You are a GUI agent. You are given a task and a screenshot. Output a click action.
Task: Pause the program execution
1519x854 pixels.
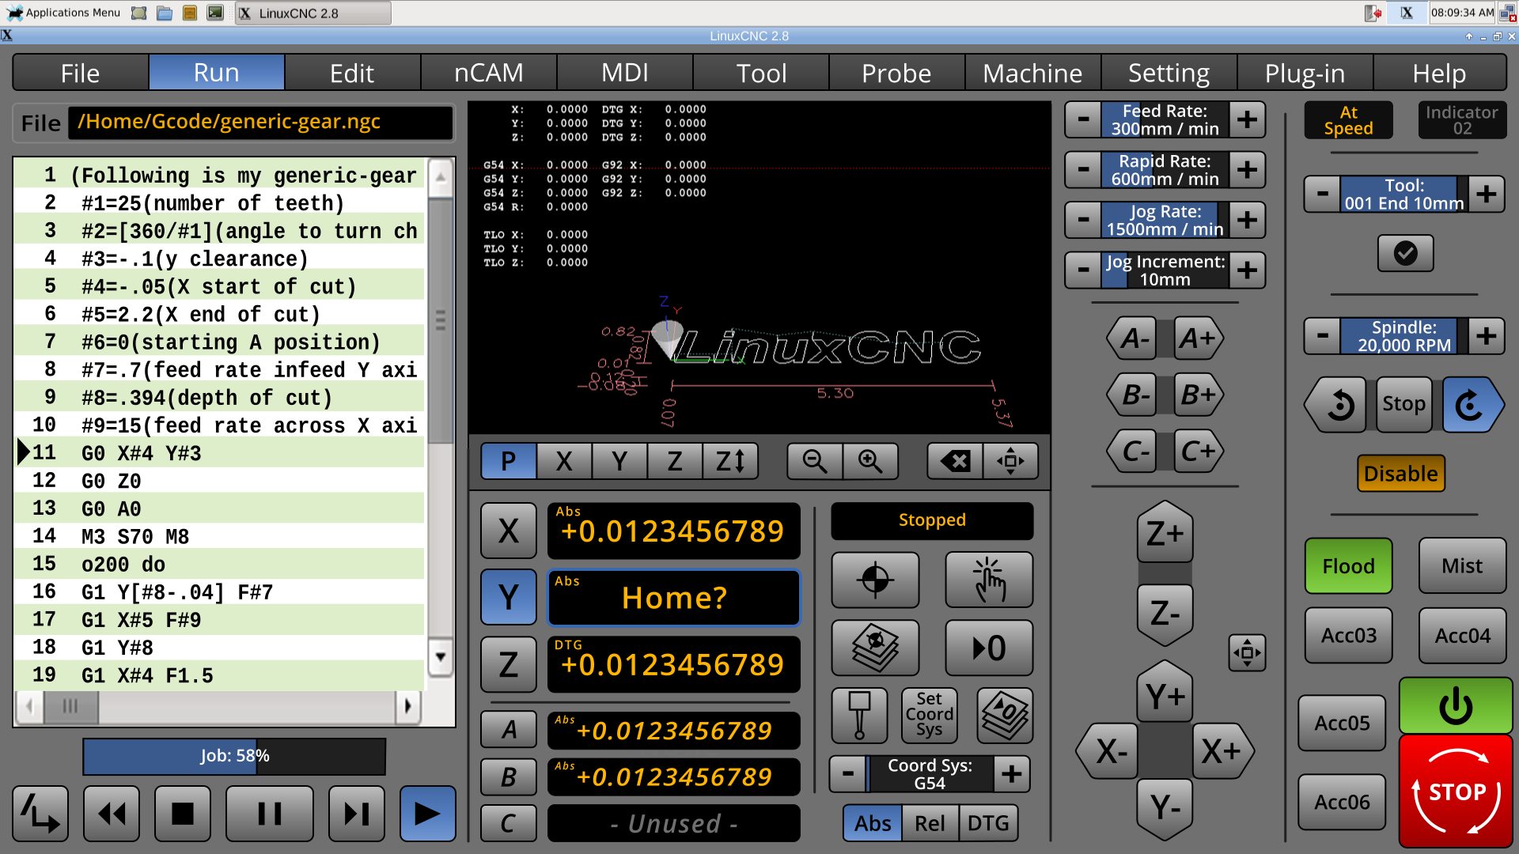tap(270, 814)
